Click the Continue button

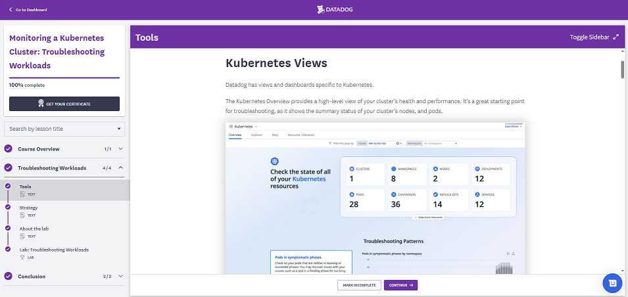tap(400, 285)
